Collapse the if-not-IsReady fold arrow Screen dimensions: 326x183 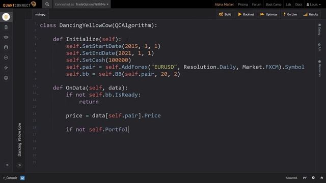tap(38, 94)
